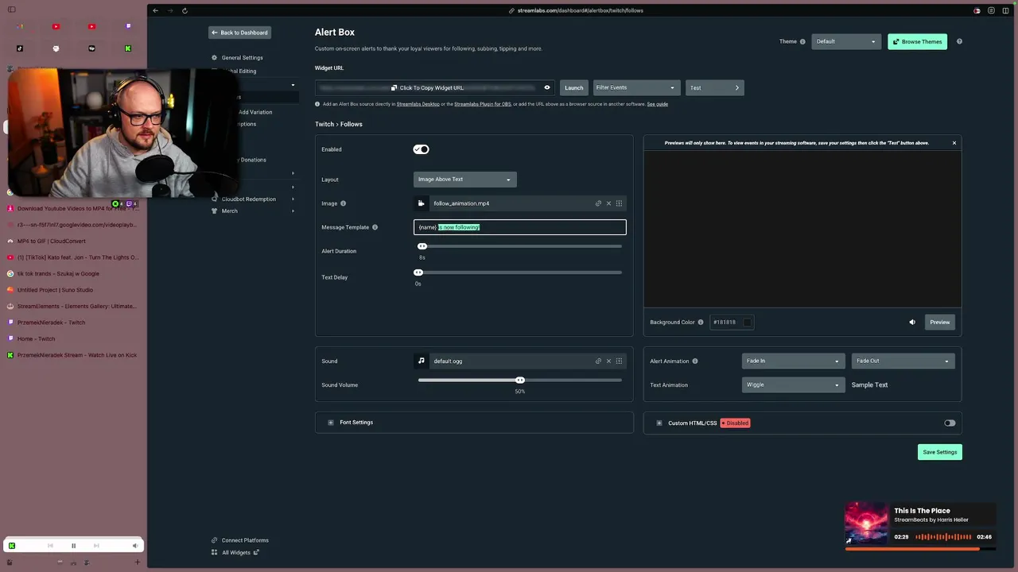The image size is (1018, 572).
Task: Skip to next track in sidebar player
Action: pyautogui.click(x=96, y=546)
